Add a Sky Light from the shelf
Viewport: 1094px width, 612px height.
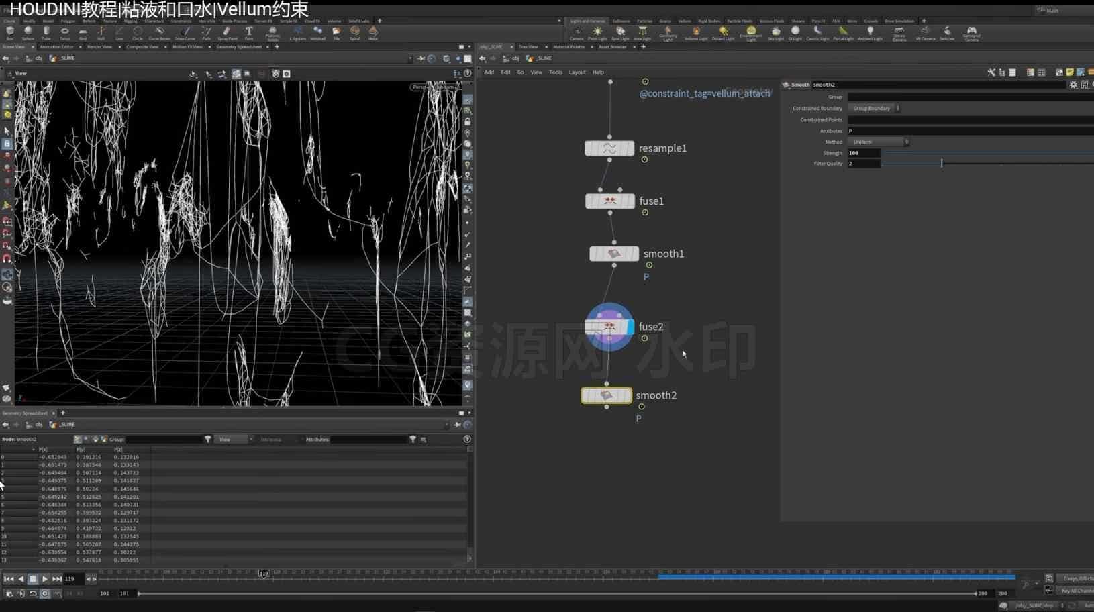tap(775, 32)
